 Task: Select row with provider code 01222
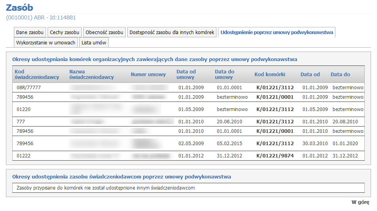point(23,156)
